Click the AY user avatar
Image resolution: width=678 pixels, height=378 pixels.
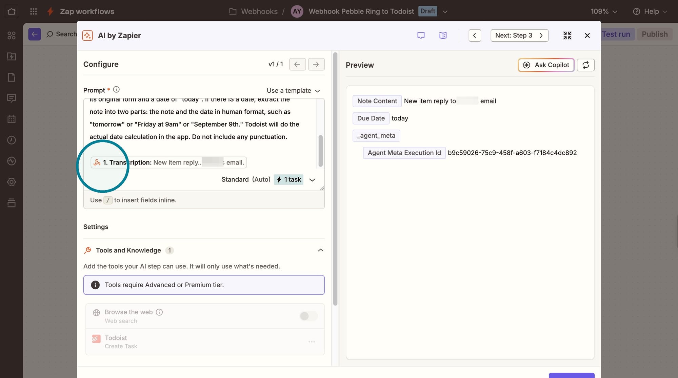(297, 11)
